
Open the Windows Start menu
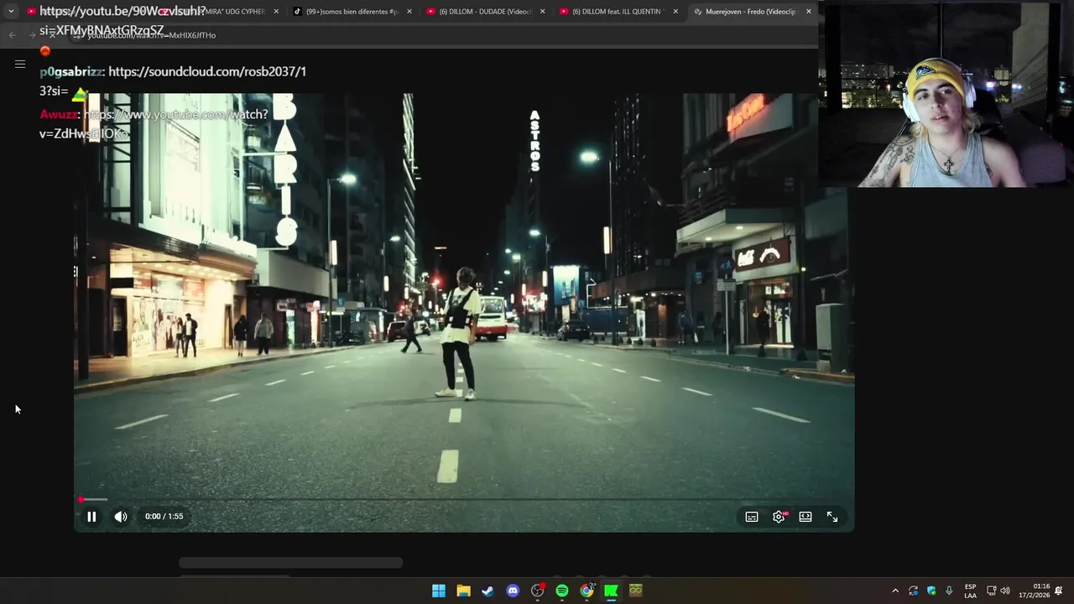(x=439, y=591)
